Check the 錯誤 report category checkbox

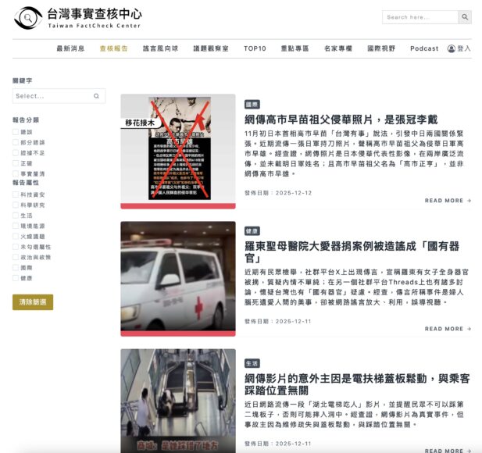[x=16, y=132]
